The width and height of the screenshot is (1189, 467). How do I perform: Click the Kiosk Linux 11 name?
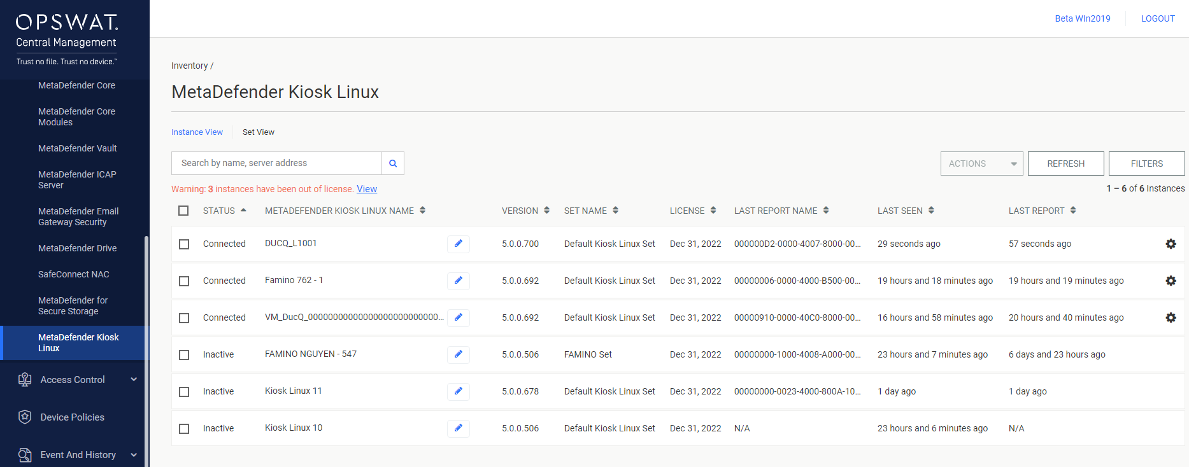[x=294, y=391]
